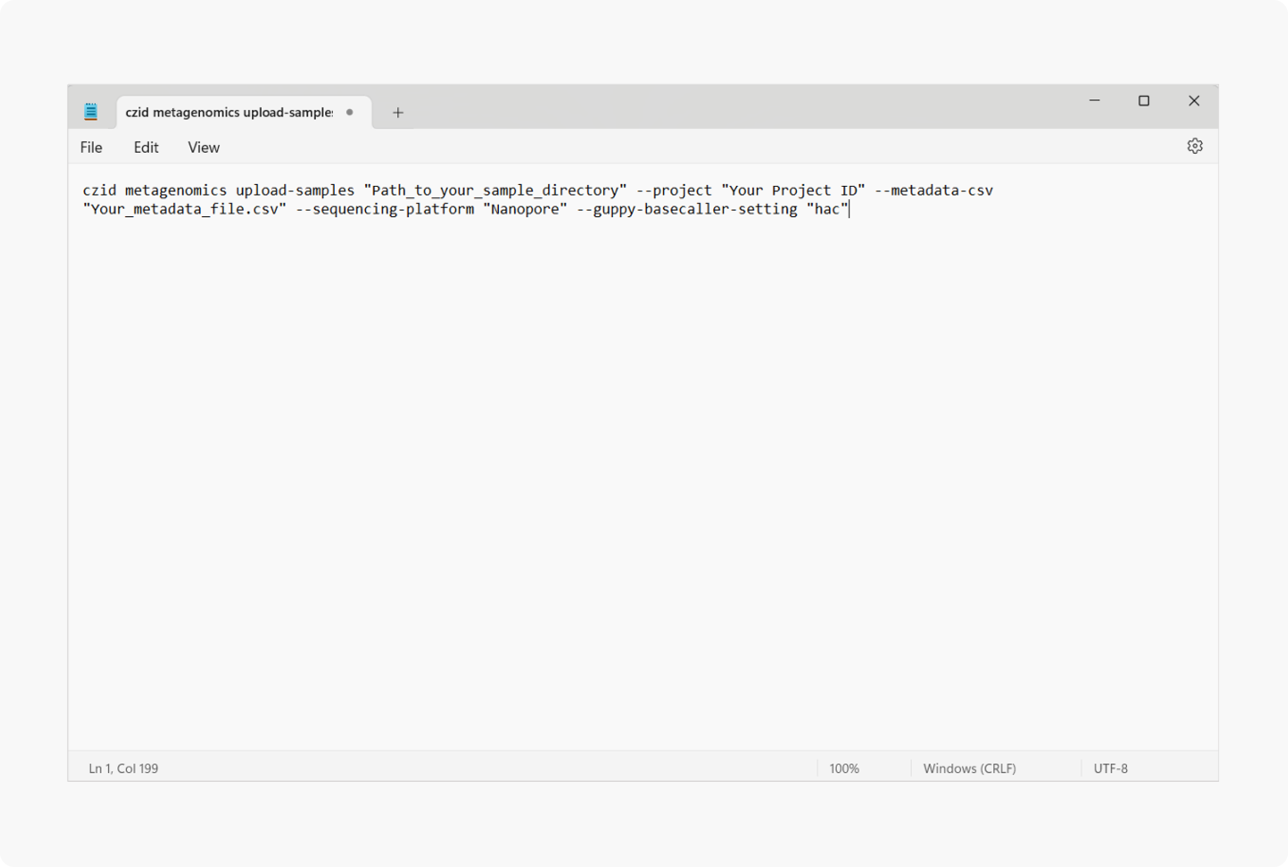Click the "--project" flag text

673,191
